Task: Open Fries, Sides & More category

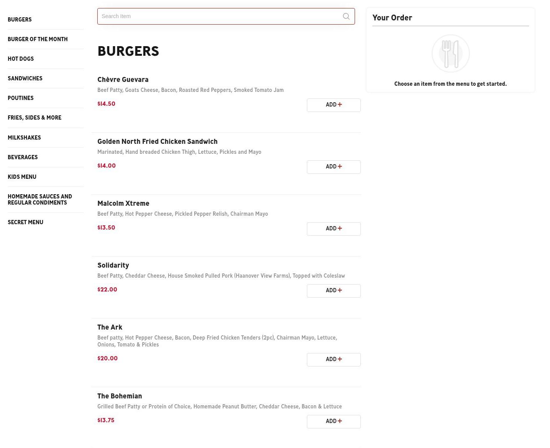Action: point(35,118)
